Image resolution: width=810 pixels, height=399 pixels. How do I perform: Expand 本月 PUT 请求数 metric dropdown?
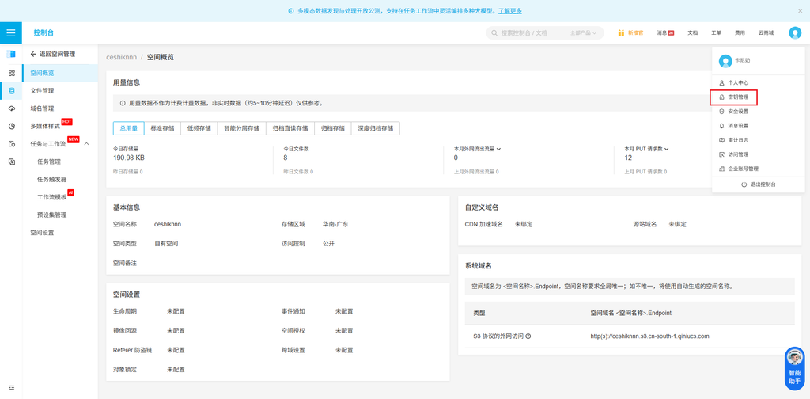coord(667,149)
